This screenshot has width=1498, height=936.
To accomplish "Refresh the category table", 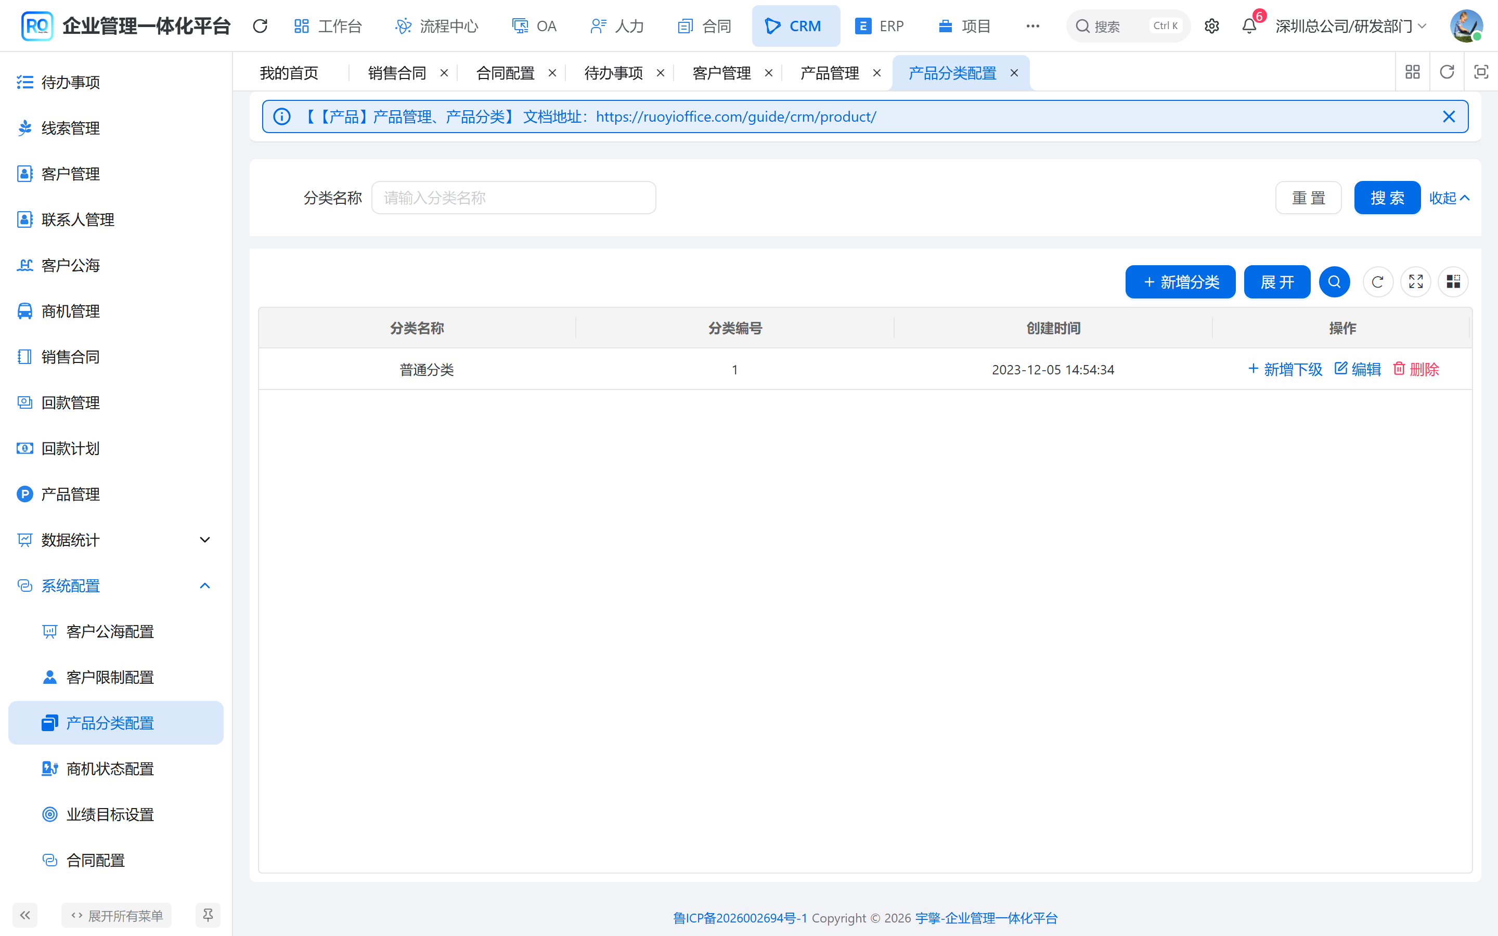I will tap(1377, 282).
